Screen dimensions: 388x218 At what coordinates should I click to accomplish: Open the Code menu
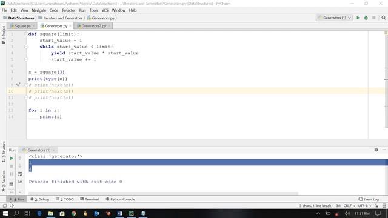pyautogui.click(x=54, y=10)
